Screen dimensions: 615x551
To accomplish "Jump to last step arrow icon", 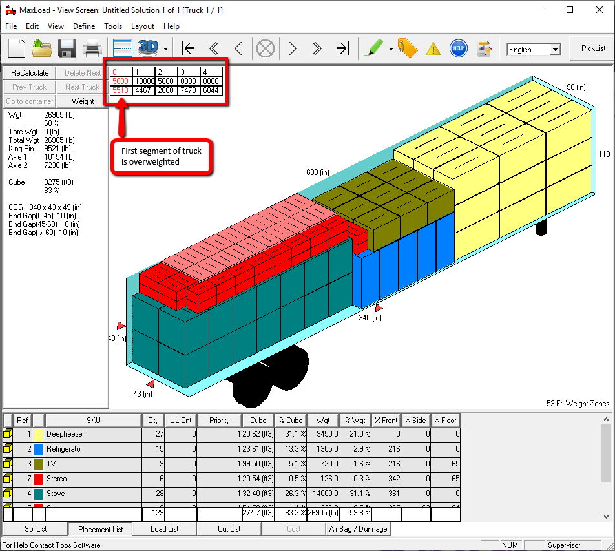I will pyautogui.click(x=342, y=48).
